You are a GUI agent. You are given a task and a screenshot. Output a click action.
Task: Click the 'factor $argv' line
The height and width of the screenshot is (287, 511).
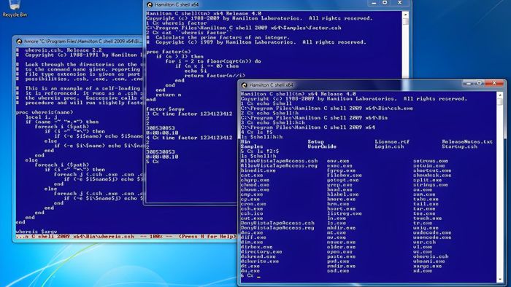coord(165,109)
